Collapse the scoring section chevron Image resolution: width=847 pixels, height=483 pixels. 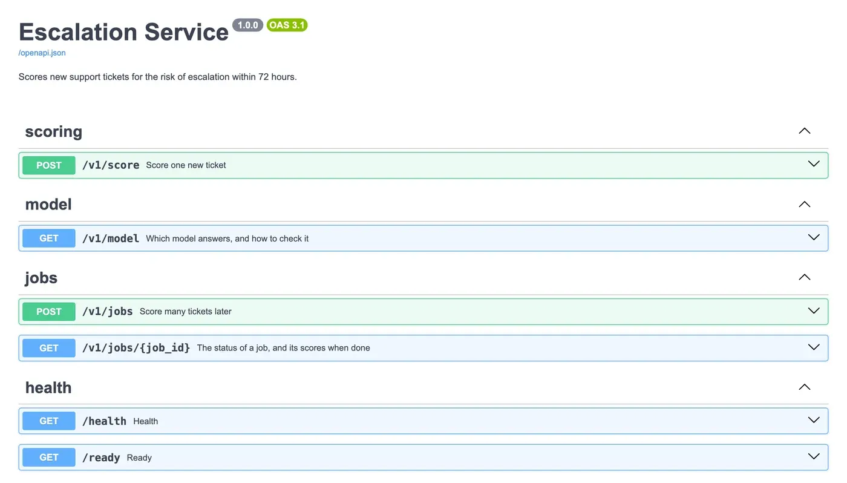pos(804,131)
